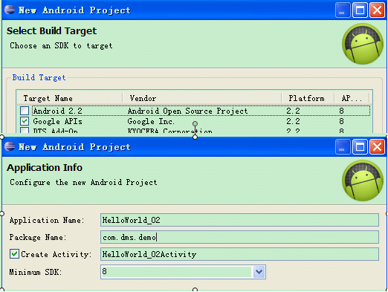This screenshot has height=292, width=388.
Task: Click the Platform column header
Action: 308,98
